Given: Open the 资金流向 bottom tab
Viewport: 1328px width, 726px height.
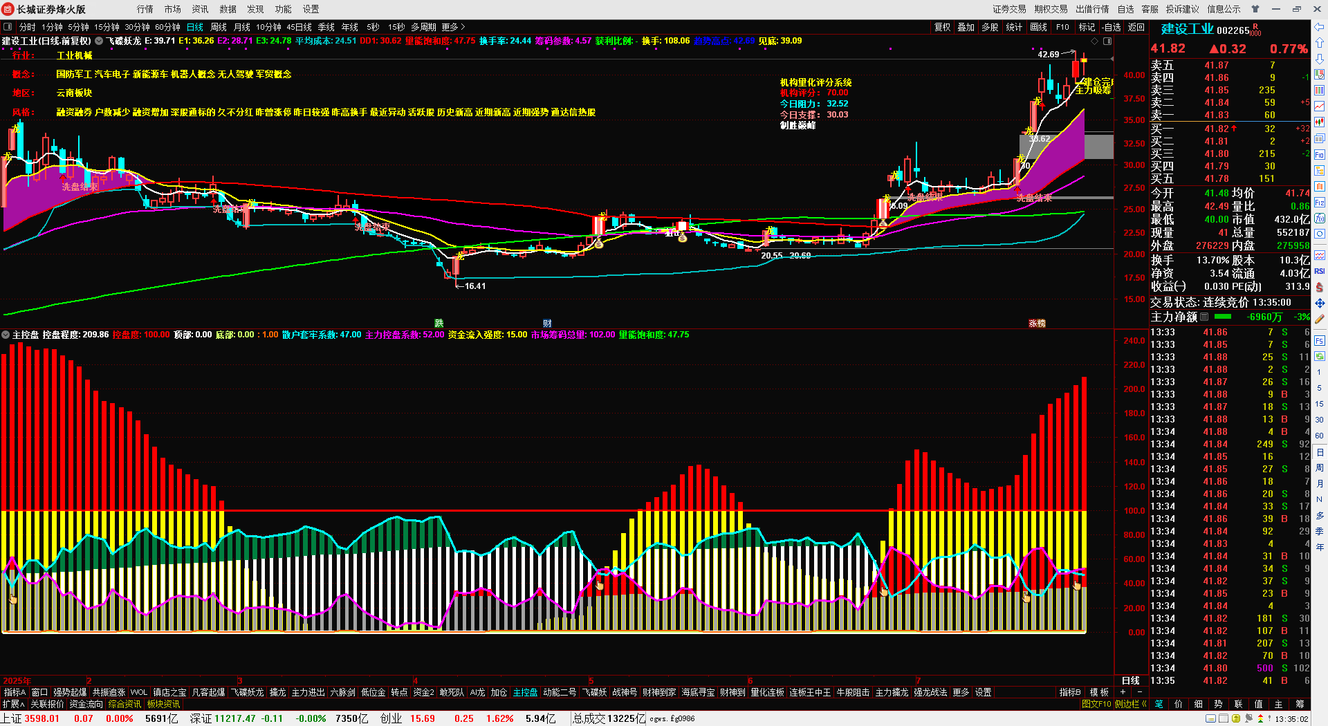Looking at the screenshot, I should [x=86, y=704].
